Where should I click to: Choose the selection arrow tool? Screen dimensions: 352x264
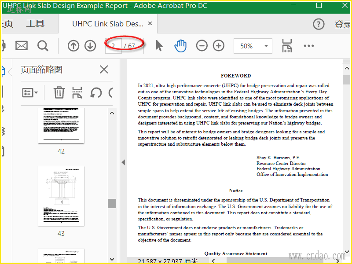pyautogui.click(x=159, y=46)
